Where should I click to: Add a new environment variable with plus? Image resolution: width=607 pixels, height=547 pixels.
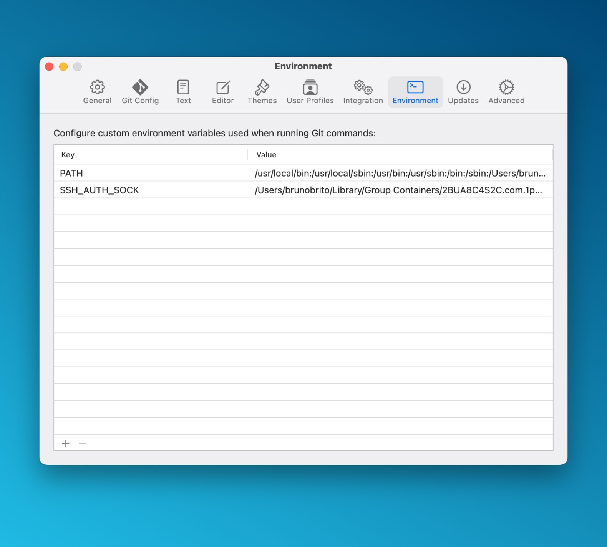tap(66, 444)
